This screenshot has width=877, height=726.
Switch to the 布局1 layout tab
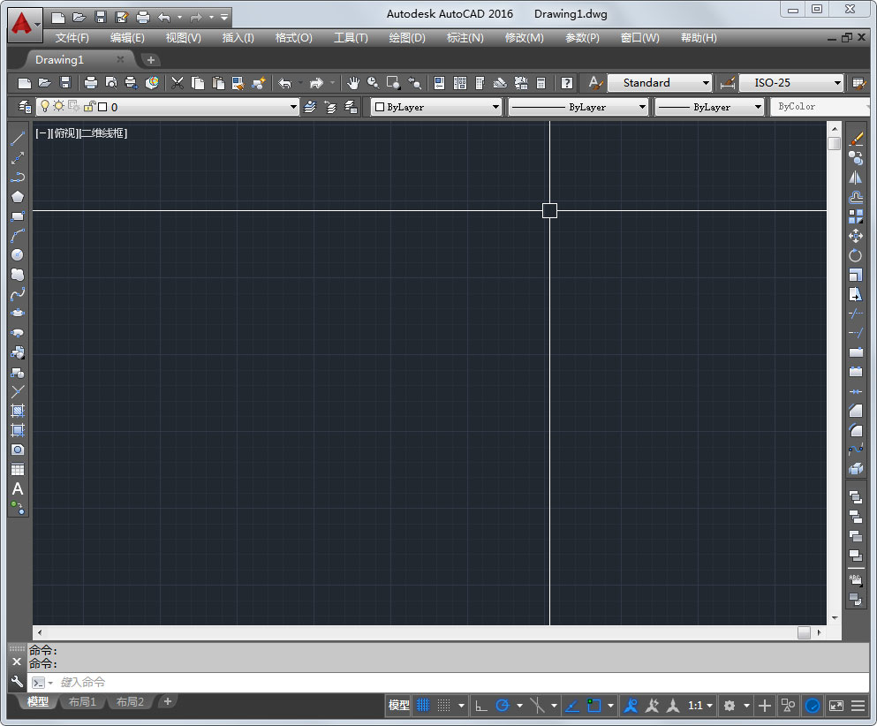(x=83, y=701)
